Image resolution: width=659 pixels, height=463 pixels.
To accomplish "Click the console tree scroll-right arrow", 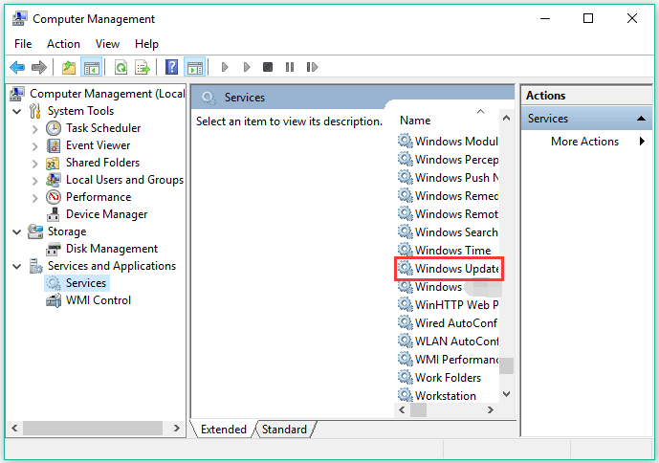I will point(177,429).
